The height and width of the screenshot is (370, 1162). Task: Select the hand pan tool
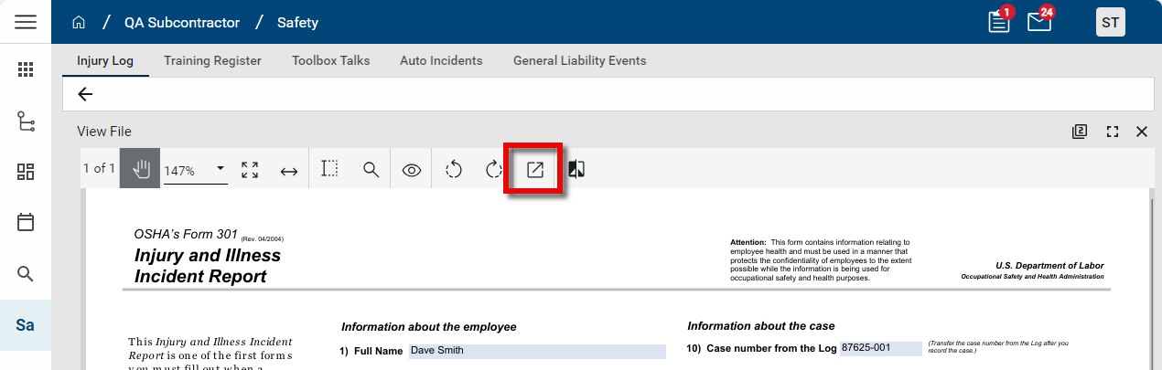pyautogui.click(x=140, y=169)
